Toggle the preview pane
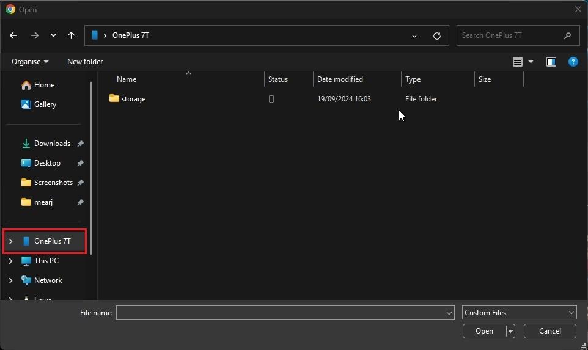The width and height of the screenshot is (588, 350). (551, 62)
